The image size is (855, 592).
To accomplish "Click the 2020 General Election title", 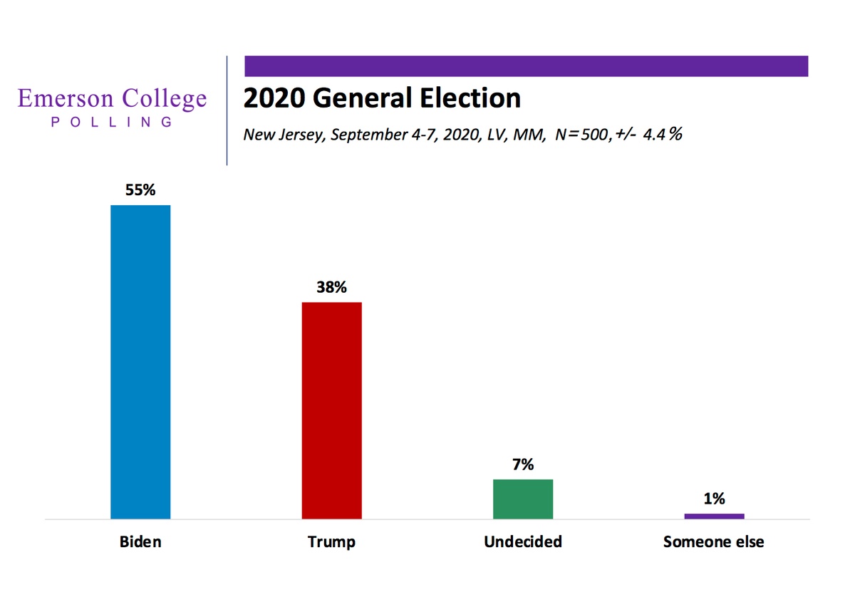I will [382, 98].
